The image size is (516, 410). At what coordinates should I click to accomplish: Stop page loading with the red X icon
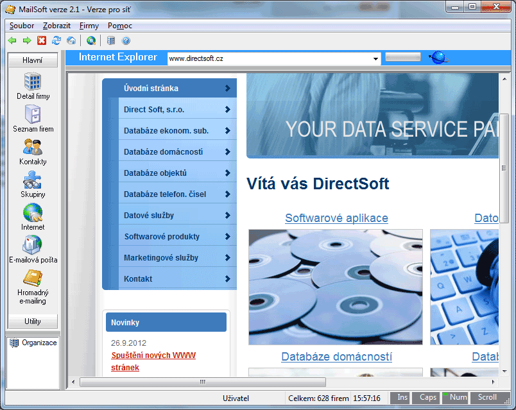coord(42,40)
